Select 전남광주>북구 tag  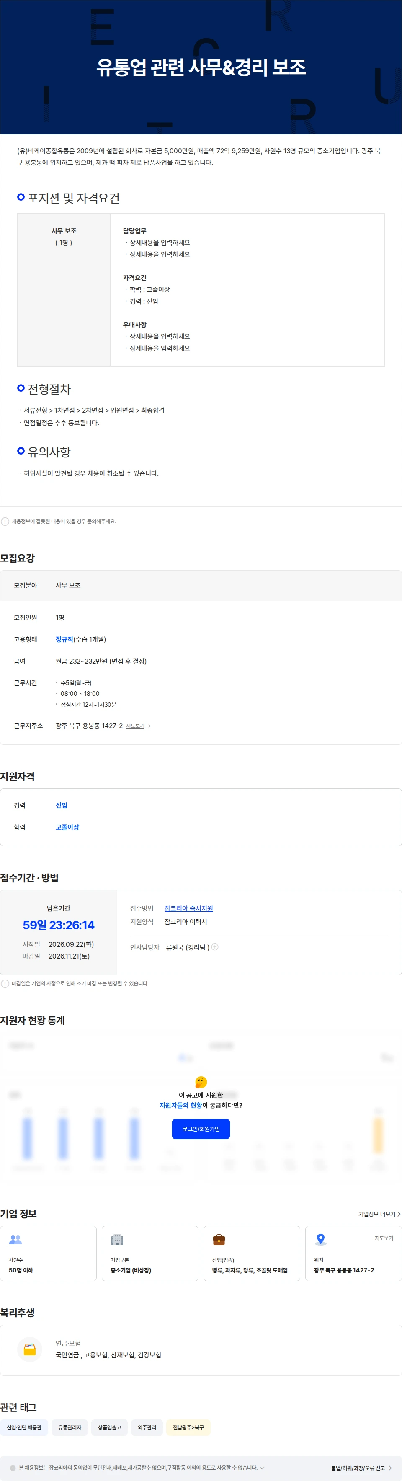click(188, 1427)
